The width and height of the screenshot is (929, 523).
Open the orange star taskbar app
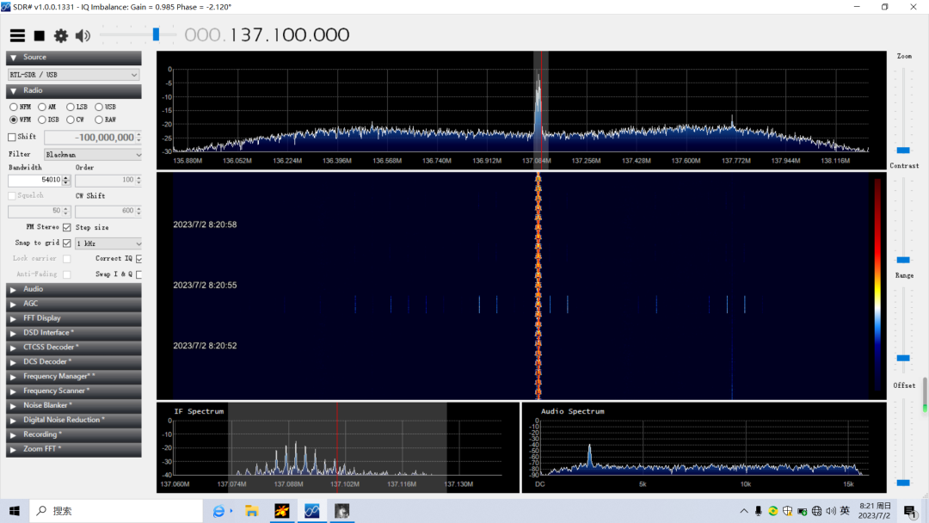[281, 511]
